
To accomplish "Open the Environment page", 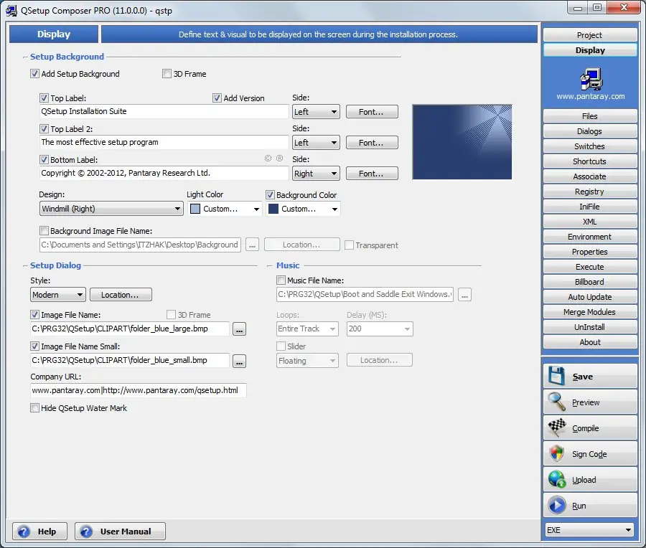I will 589,237.
